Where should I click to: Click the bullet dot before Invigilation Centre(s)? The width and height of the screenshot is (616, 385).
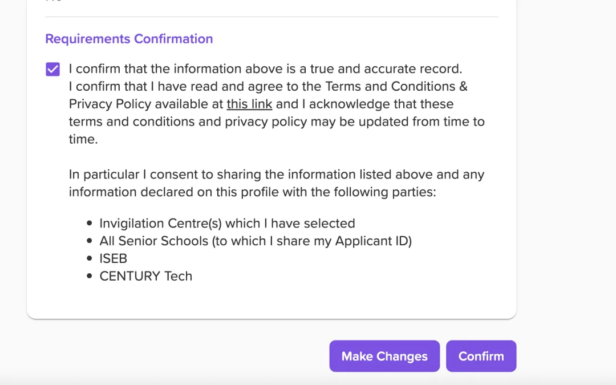tap(89, 224)
